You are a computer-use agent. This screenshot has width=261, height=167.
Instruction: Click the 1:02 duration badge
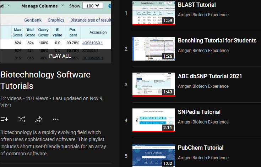pyautogui.click(x=168, y=163)
